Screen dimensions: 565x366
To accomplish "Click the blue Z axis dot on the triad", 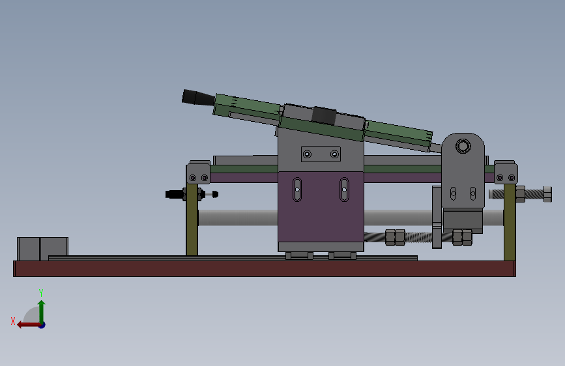I will [42, 325].
